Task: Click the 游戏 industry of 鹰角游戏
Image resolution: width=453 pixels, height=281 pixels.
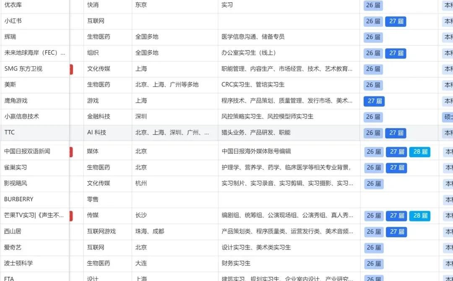Action: pyautogui.click(x=93, y=101)
